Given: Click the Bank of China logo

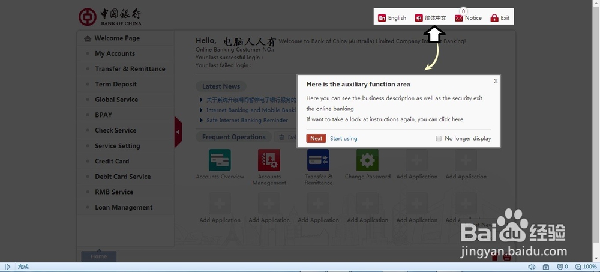Looking at the screenshot, I should [110, 17].
